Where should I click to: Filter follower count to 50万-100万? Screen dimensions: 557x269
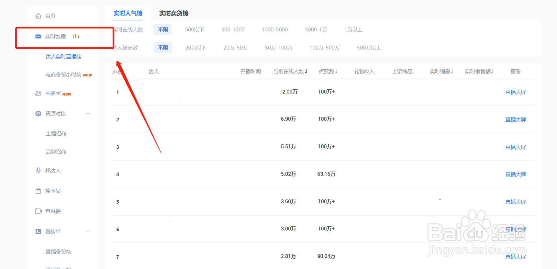[279, 48]
